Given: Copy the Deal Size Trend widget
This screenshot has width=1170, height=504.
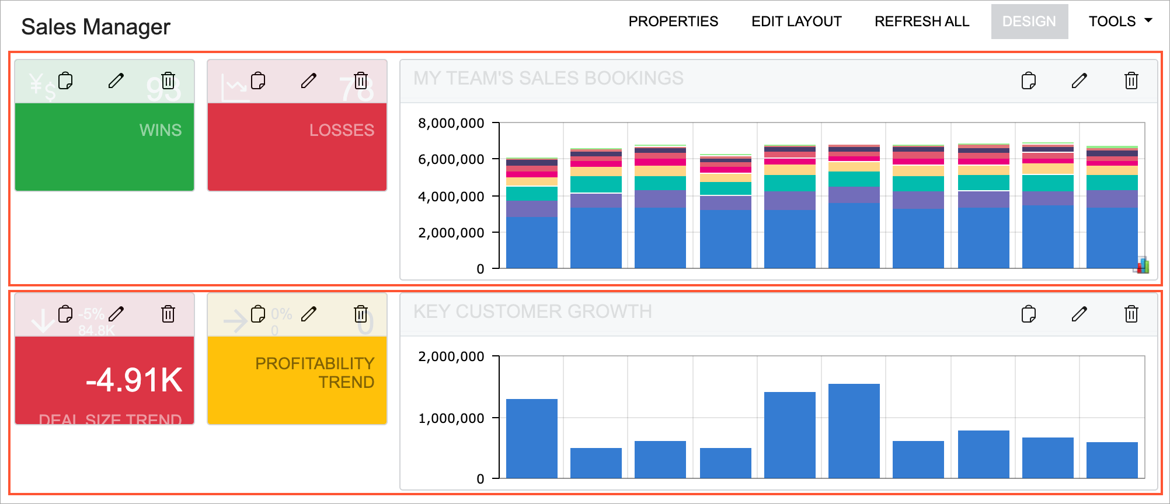Looking at the screenshot, I should click(65, 314).
